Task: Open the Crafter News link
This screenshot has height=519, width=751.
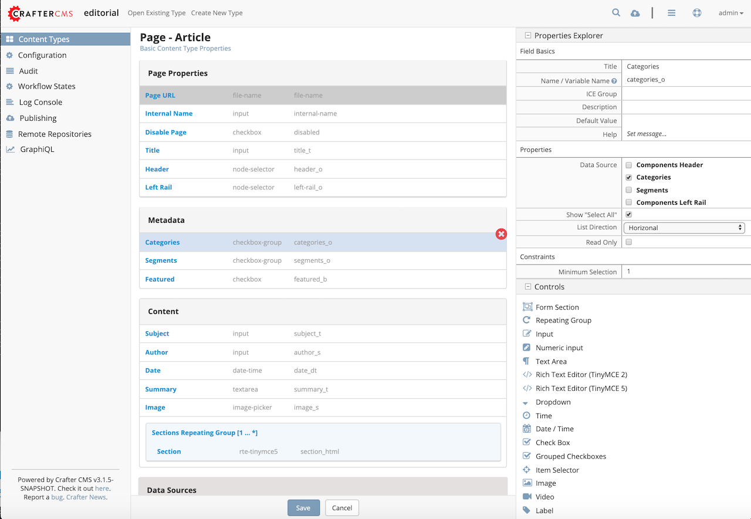Action: [x=86, y=497]
